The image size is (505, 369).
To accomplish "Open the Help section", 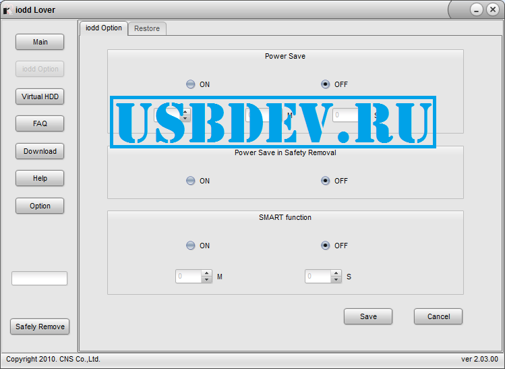I will coord(40,178).
